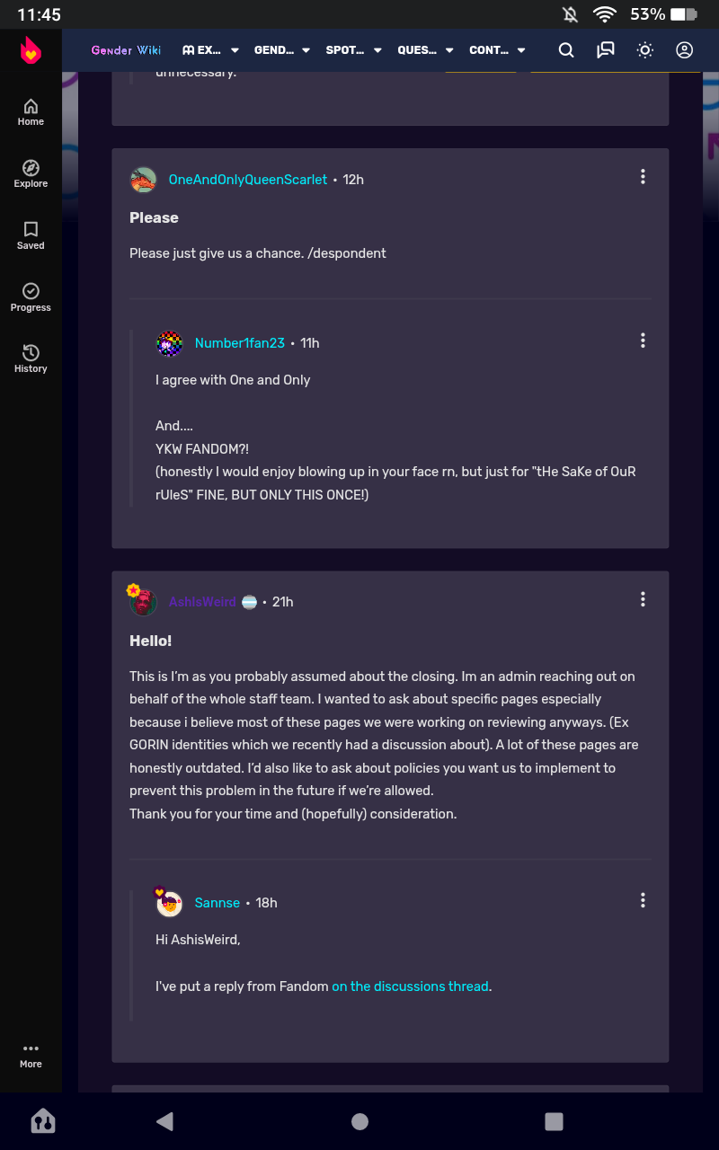
Task: Click Number1fan23's avatar thumbnail
Action: tap(170, 343)
